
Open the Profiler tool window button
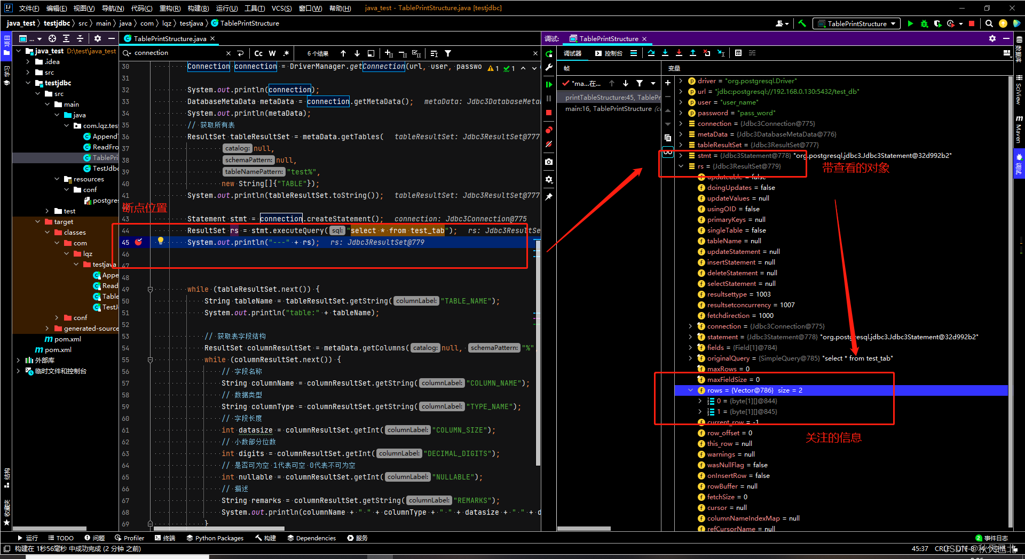(x=130, y=538)
